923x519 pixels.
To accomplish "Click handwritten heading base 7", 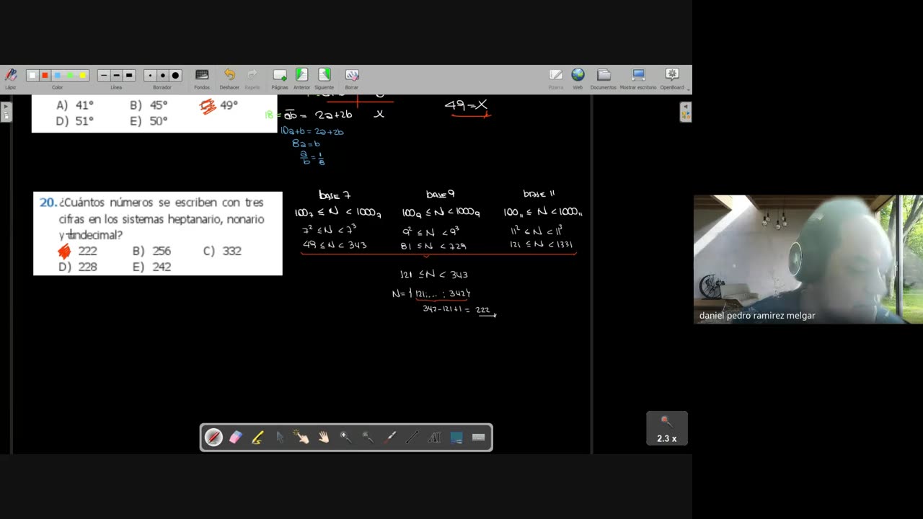I will [x=335, y=195].
